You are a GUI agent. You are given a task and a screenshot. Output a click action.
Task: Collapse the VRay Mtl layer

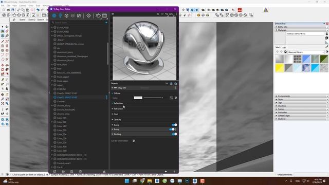[112, 88]
